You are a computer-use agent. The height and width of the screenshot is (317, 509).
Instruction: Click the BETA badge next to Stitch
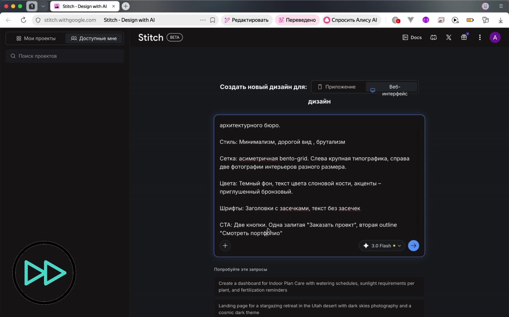click(175, 37)
